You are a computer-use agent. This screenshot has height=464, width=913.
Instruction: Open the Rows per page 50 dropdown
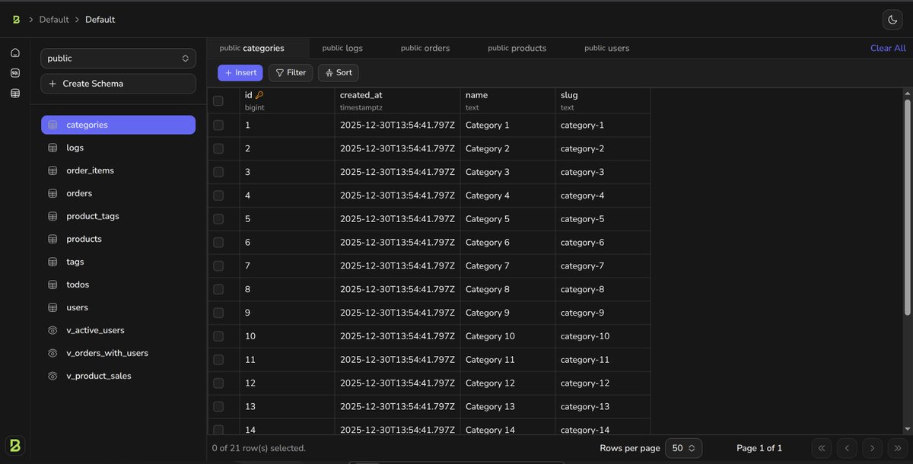[683, 448]
